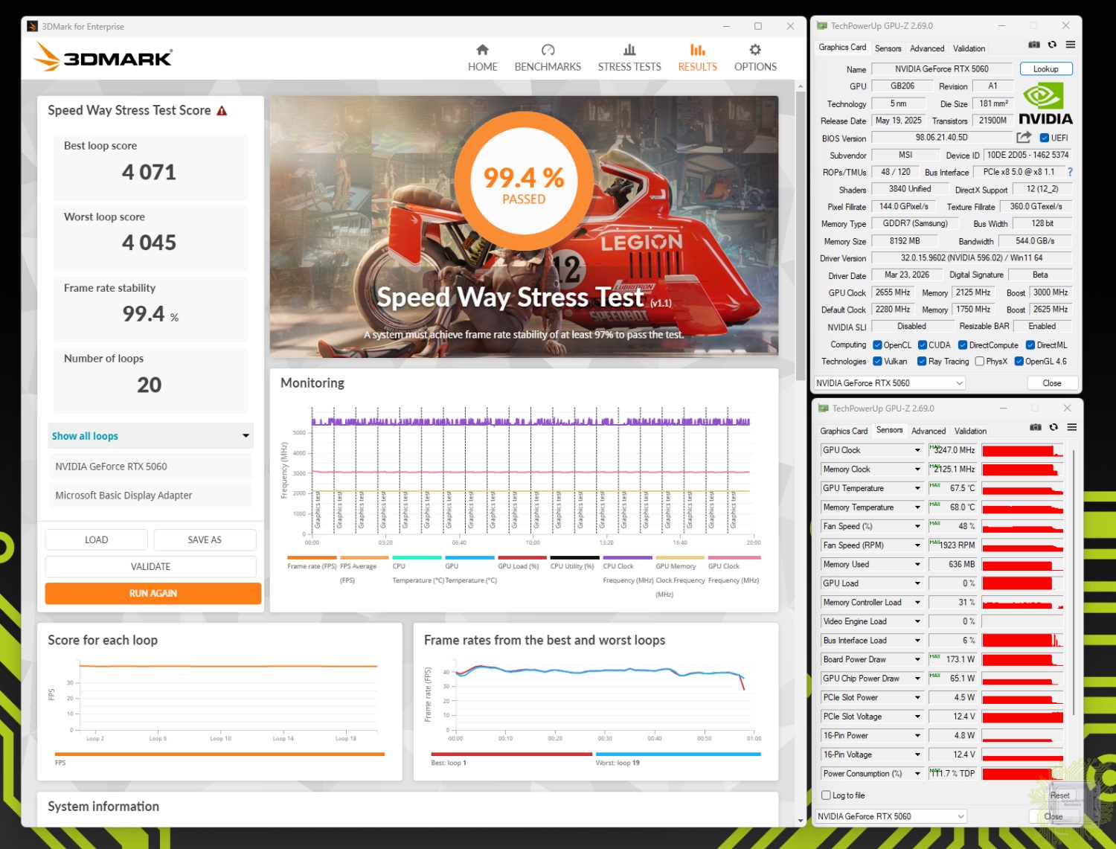Click the RUN AGAIN button
The image size is (1116, 849).
pos(153,593)
